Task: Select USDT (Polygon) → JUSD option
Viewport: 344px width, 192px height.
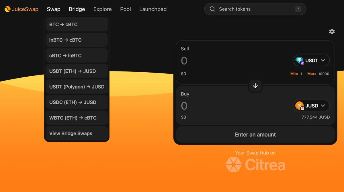Action: 77,87
